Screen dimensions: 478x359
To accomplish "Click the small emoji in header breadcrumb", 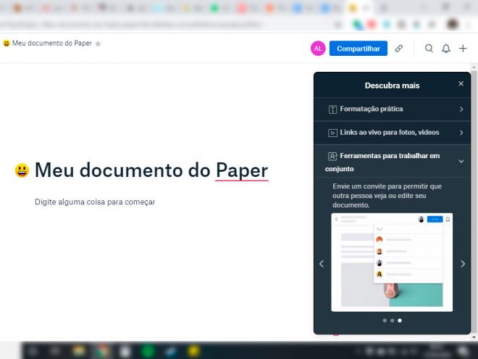I will tap(7, 44).
